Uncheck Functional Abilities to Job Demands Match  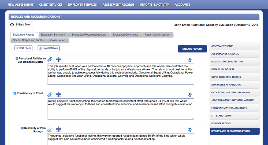coord(17,58)
